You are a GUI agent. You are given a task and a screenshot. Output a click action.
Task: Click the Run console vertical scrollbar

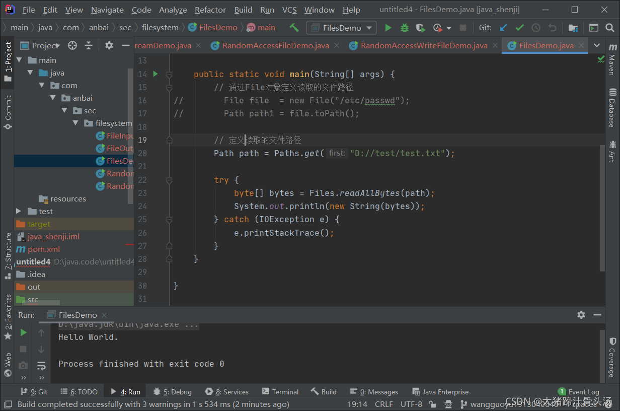[602, 356]
